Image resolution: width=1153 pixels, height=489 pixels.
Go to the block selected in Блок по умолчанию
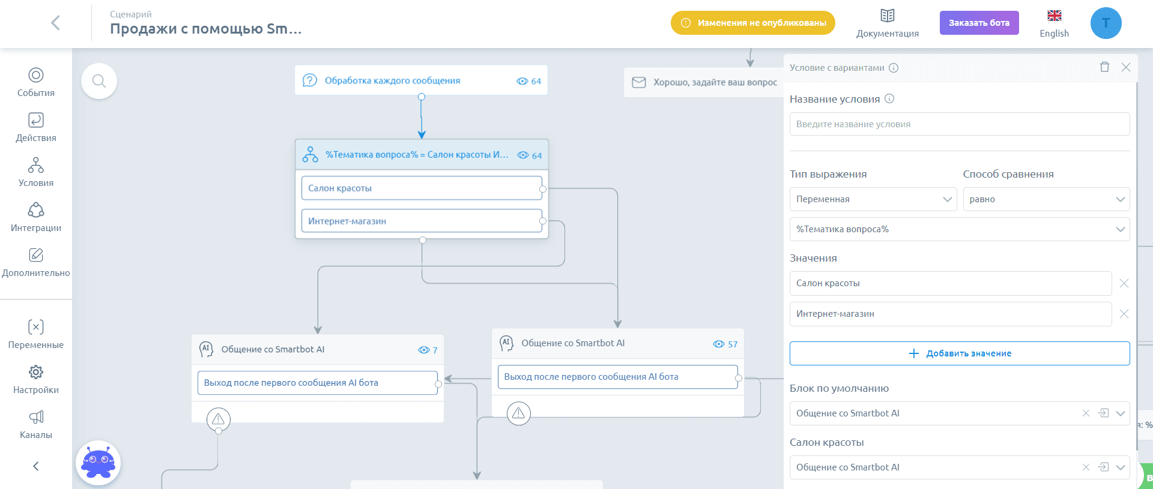click(1103, 413)
